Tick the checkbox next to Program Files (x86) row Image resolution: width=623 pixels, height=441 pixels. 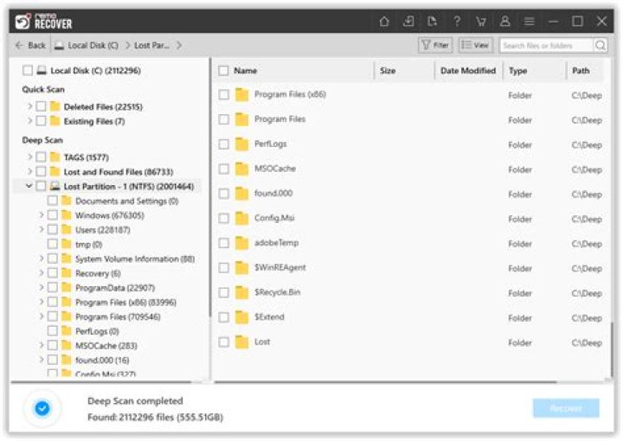(224, 95)
